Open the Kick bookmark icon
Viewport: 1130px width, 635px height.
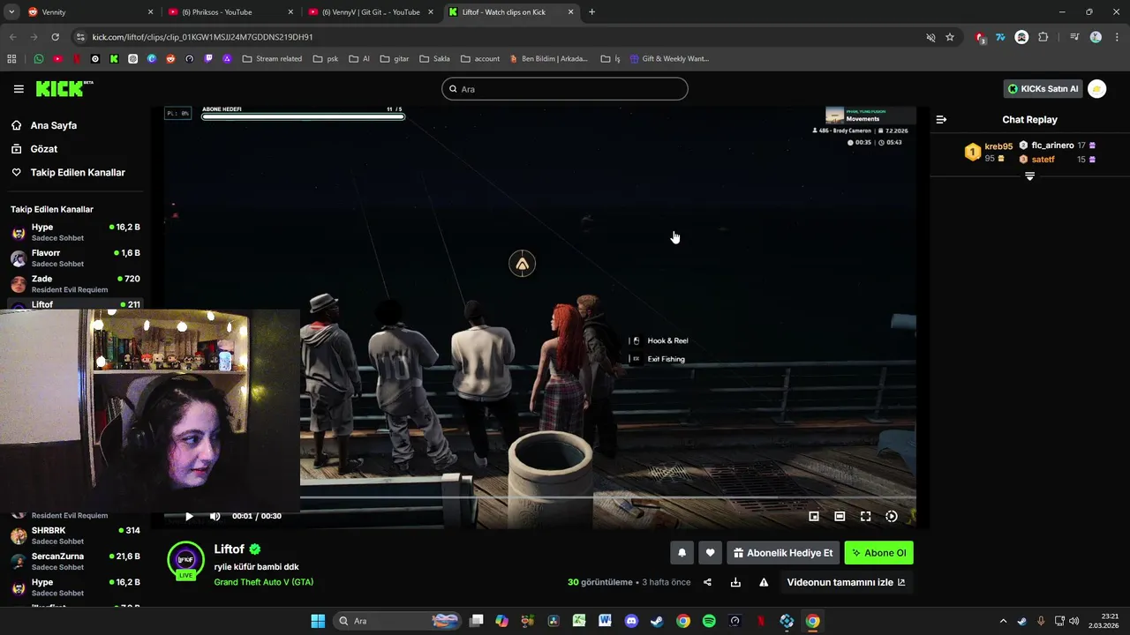114,59
